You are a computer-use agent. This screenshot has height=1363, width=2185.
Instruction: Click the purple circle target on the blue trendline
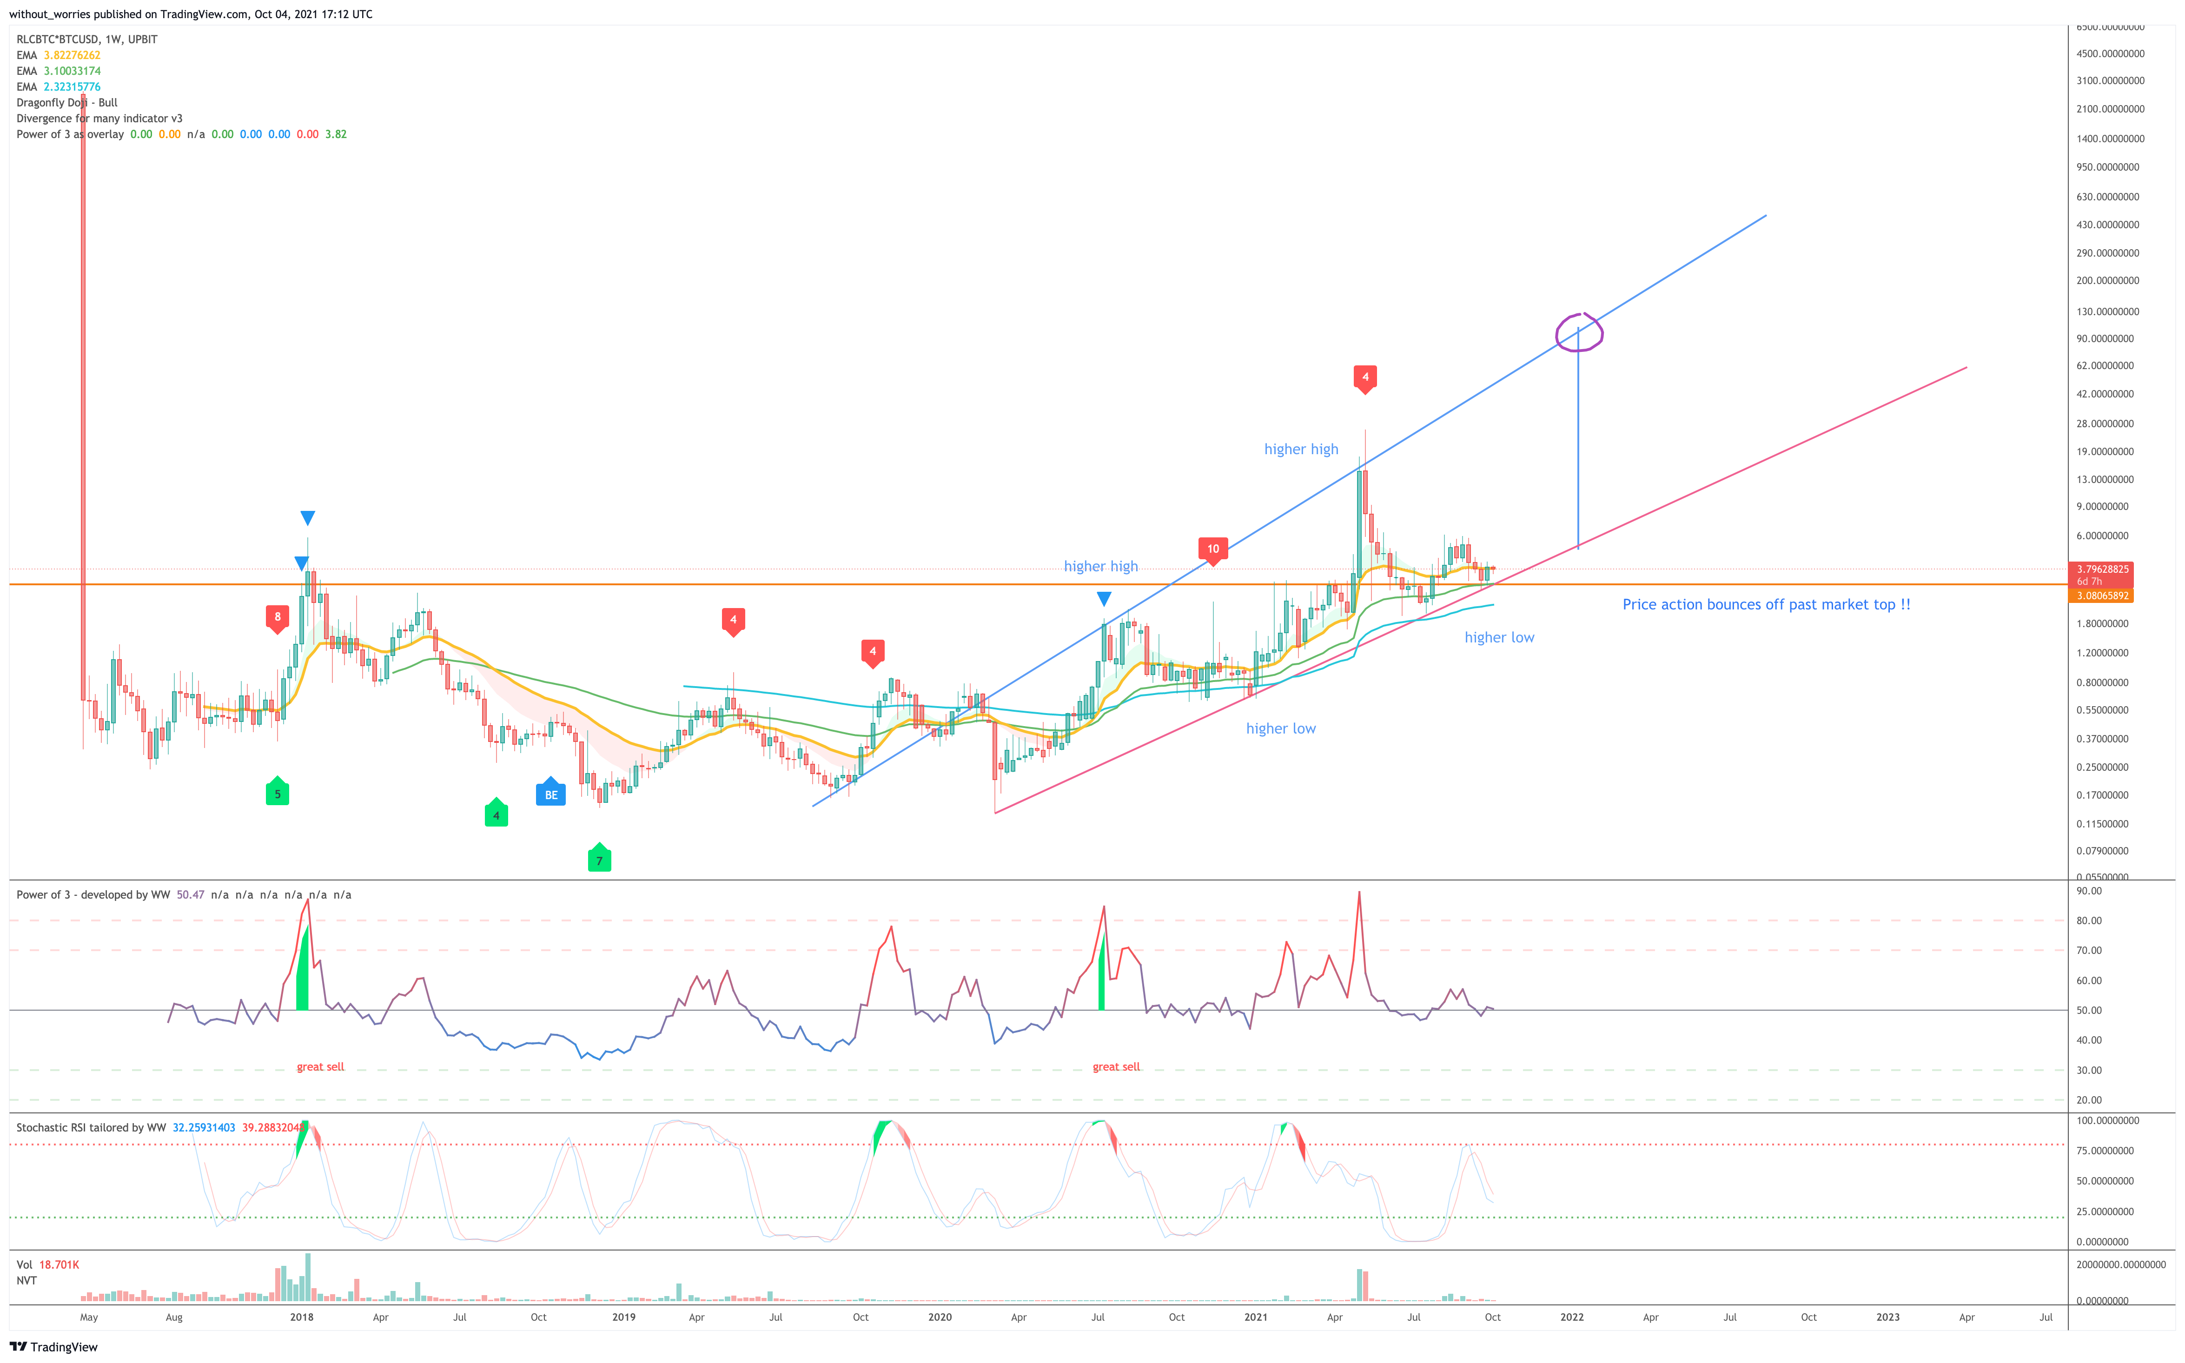click(1579, 333)
